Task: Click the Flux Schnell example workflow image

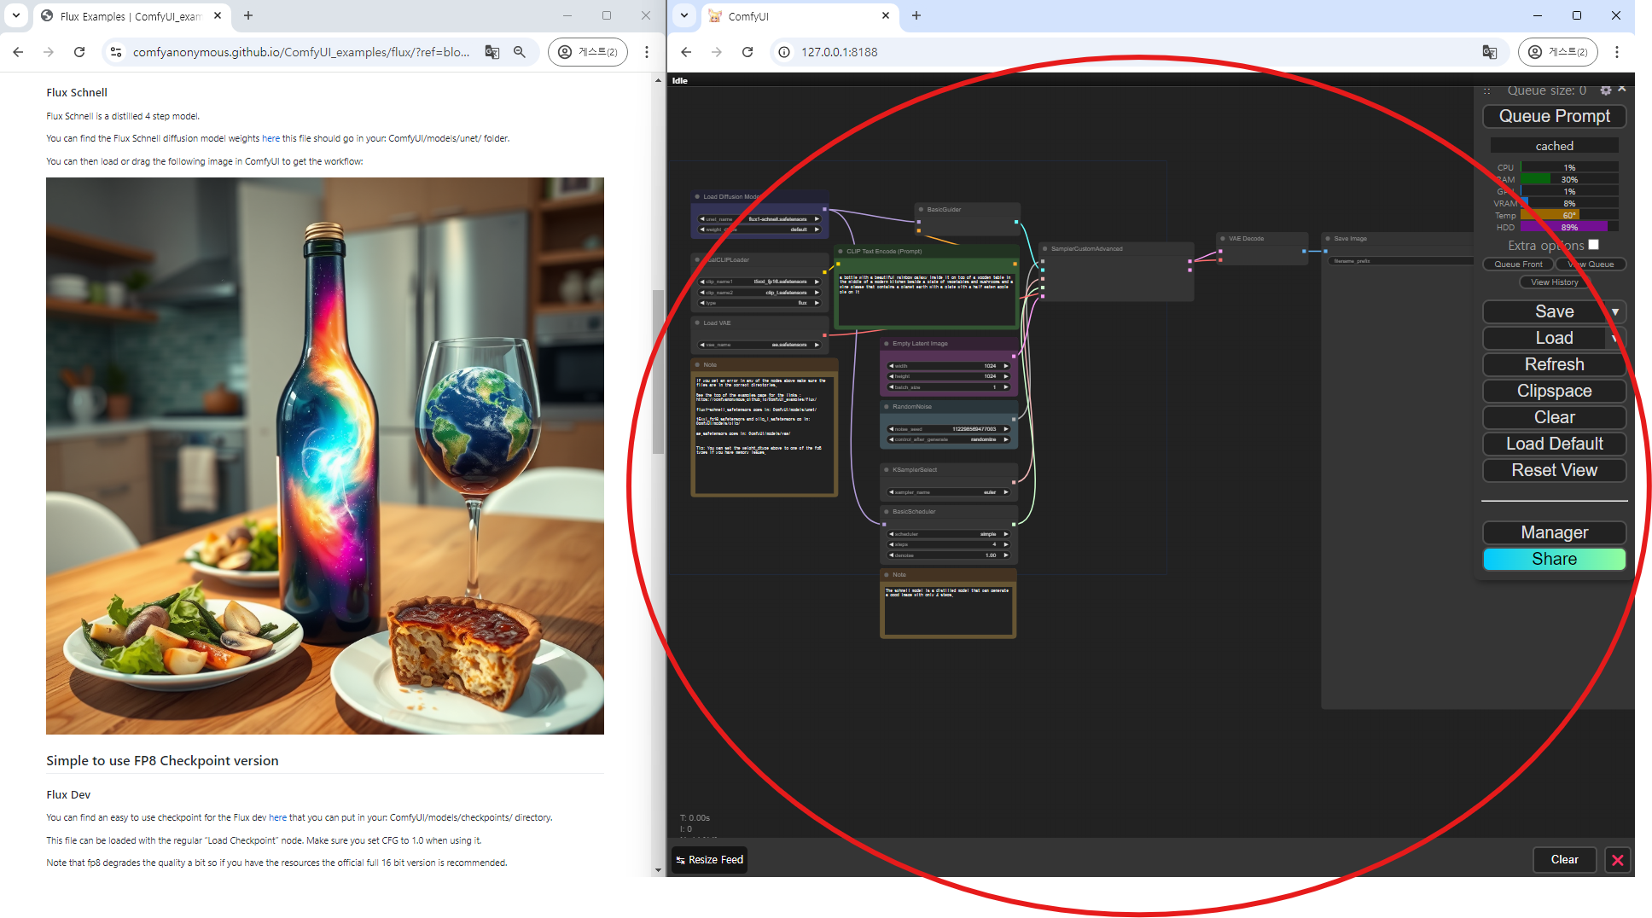Action: pos(325,456)
